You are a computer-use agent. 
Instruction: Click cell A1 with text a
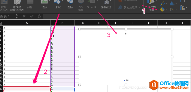(x=27, y=28)
